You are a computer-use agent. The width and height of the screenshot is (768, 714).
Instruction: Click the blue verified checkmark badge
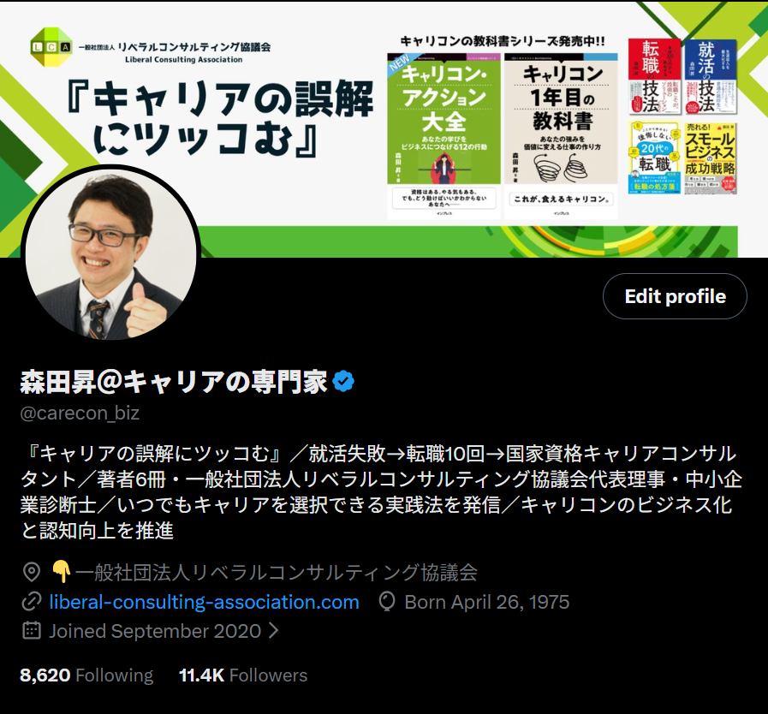343,382
